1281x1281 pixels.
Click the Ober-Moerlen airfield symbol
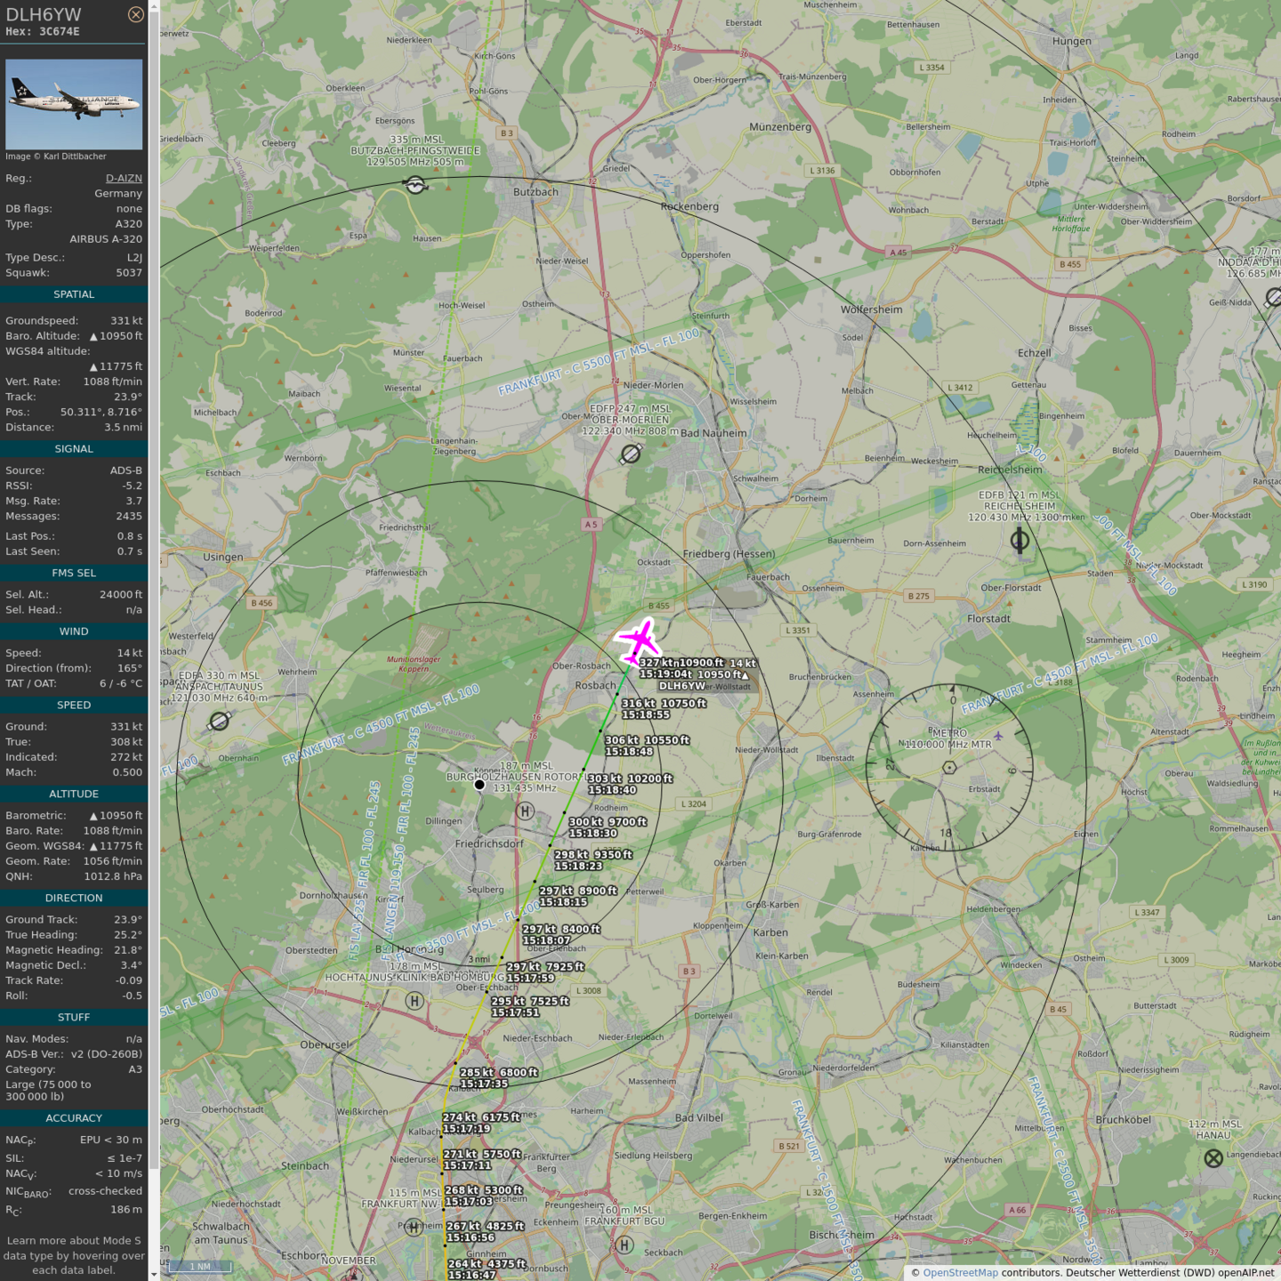coord(631,455)
